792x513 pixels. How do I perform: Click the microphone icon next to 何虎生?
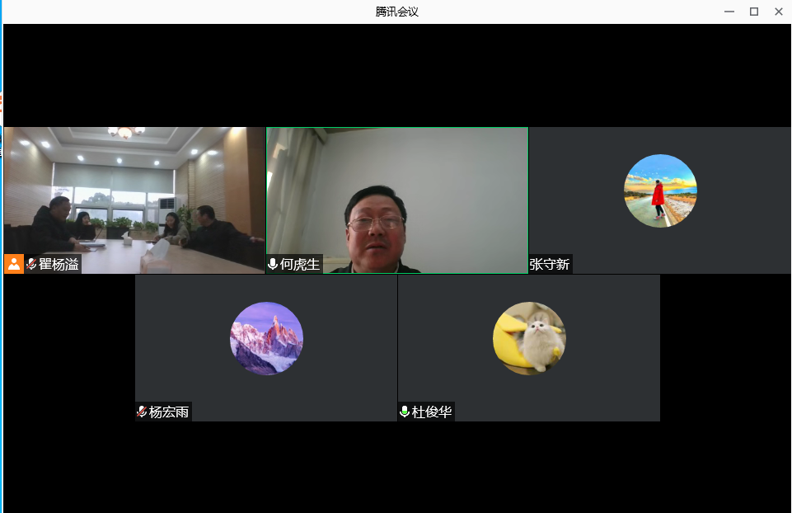273,264
